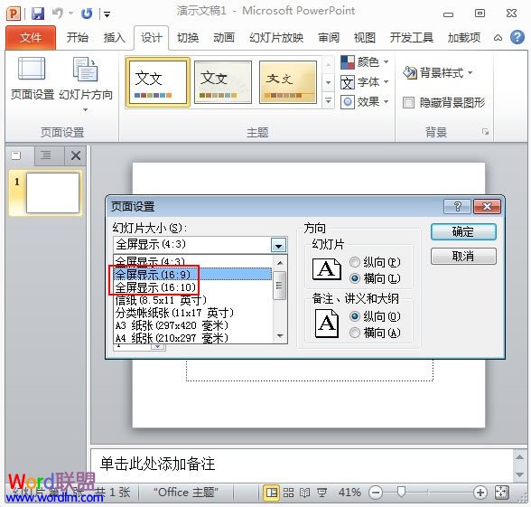The height and width of the screenshot is (507, 531).
Task: Click the PowerPoint application icon
Action: click(x=14, y=14)
